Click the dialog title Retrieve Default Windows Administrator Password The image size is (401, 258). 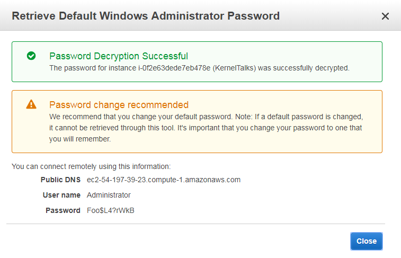tap(146, 16)
